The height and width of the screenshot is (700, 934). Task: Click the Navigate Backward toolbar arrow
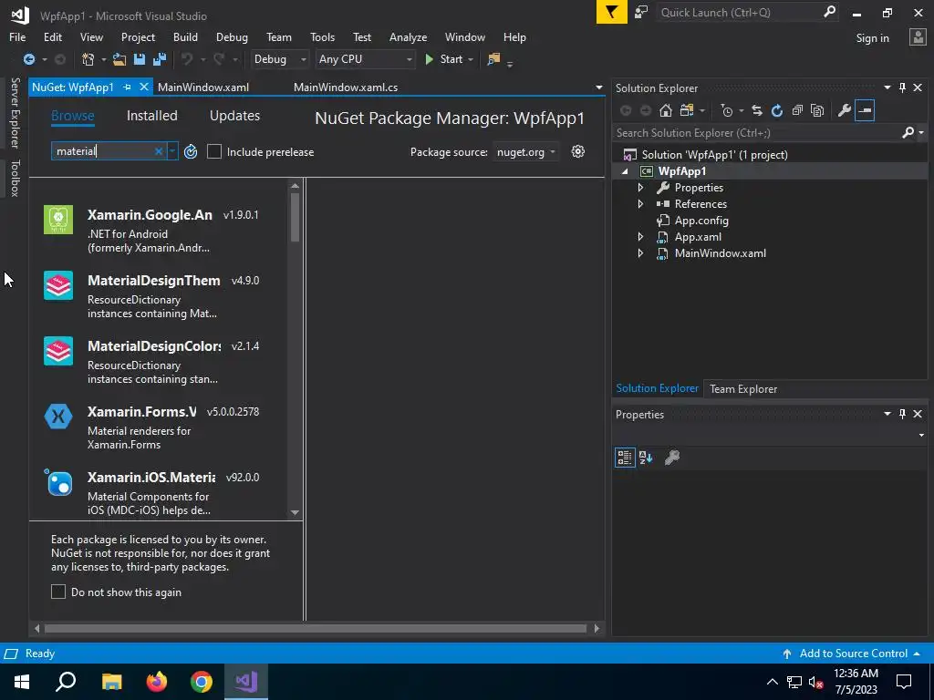tap(28, 59)
